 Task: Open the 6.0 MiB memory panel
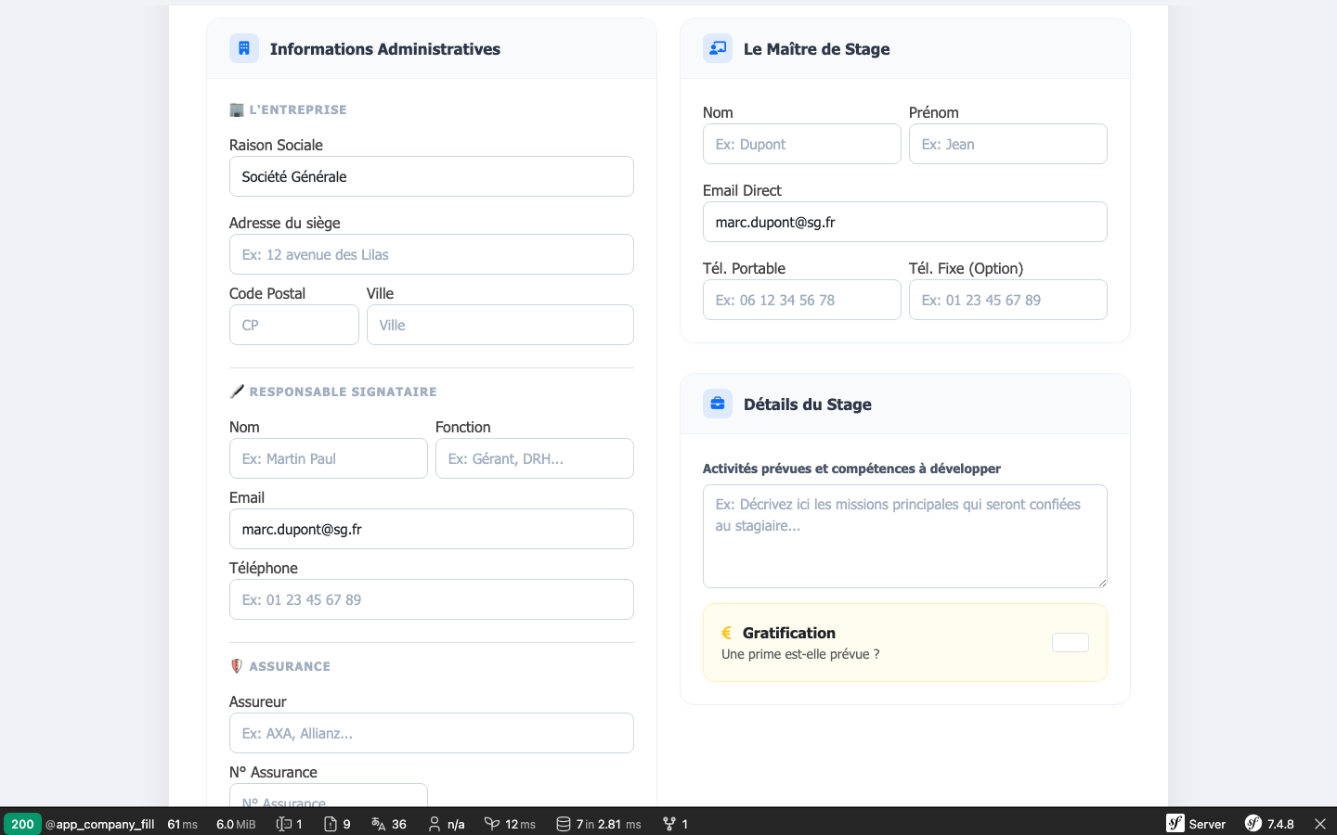236,824
